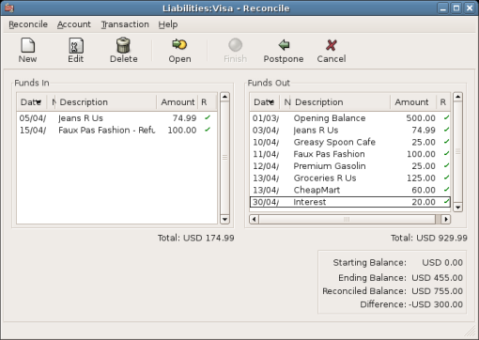Toggle reconciled checkmark for Opening Balance
479x340 pixels.
446,118
